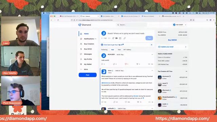Open the Firefox menu bar item
Image resolution: width=217 pixels, height=122 pixels.
pos(48,13)
